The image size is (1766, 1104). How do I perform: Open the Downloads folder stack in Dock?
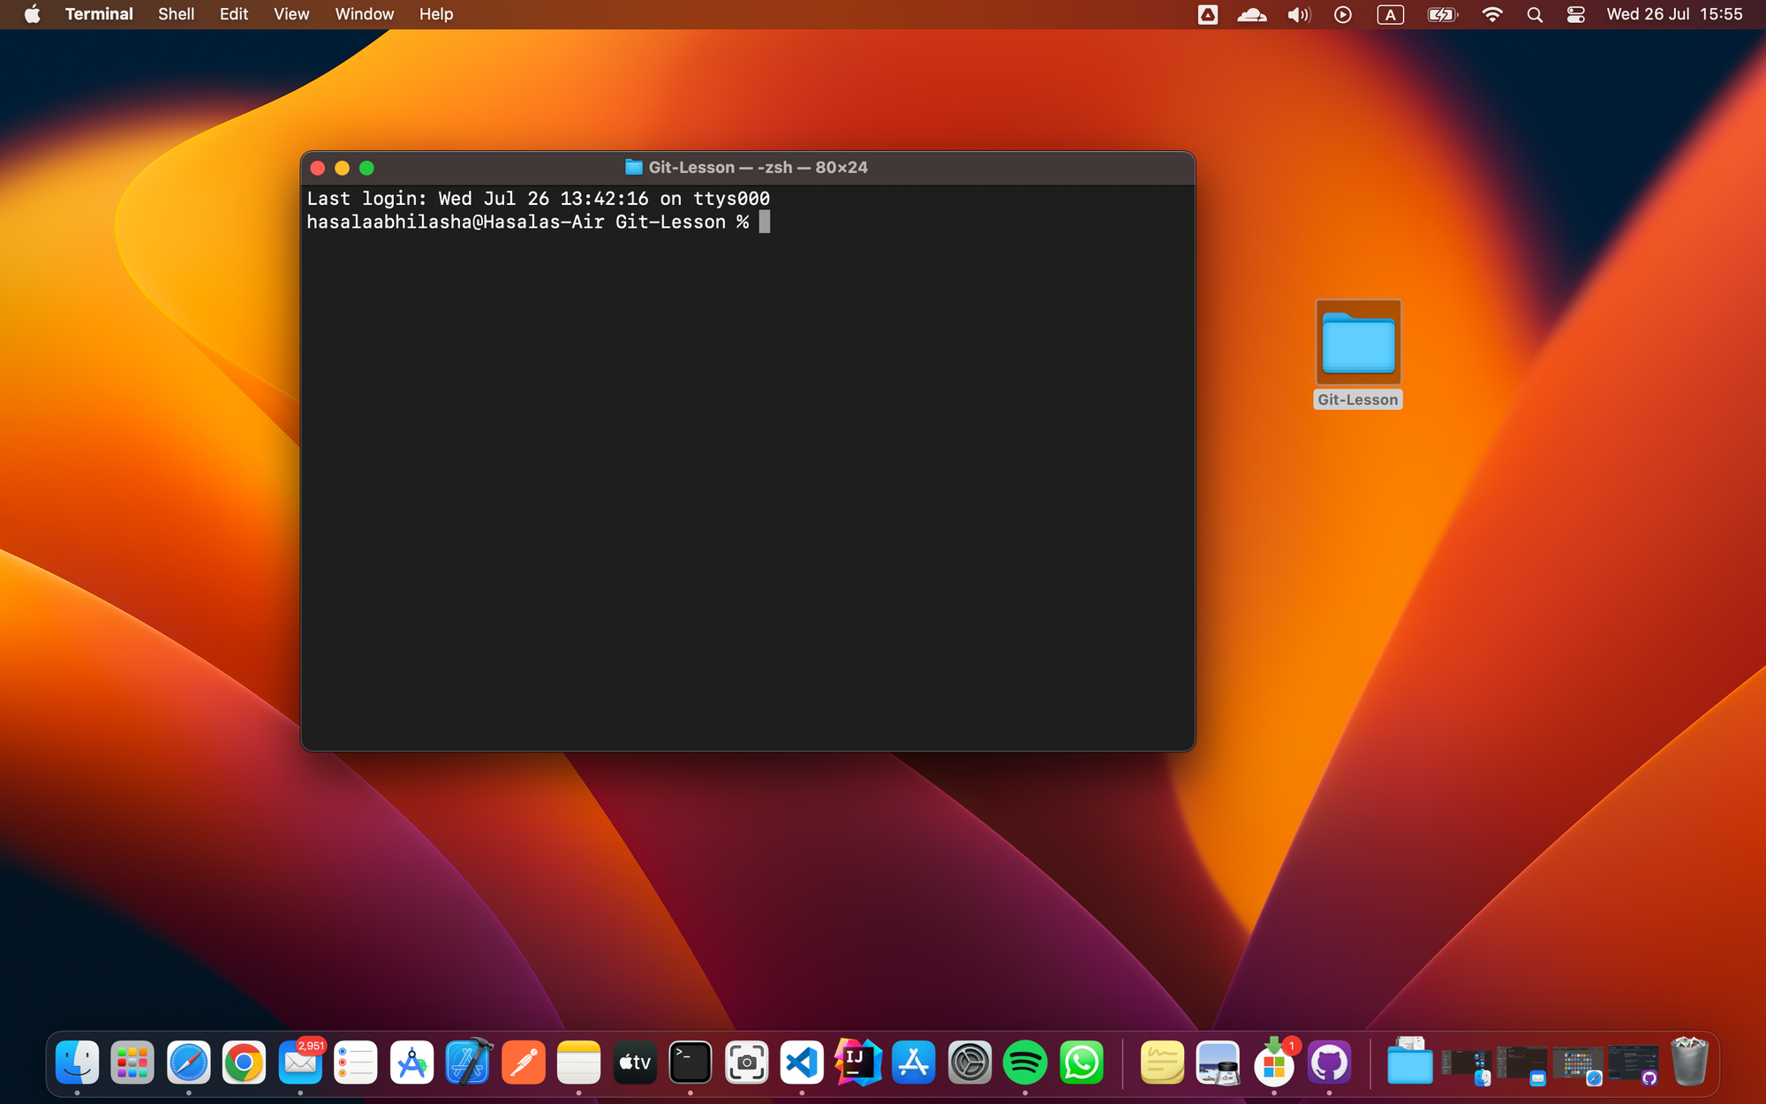point(1410,1062)
